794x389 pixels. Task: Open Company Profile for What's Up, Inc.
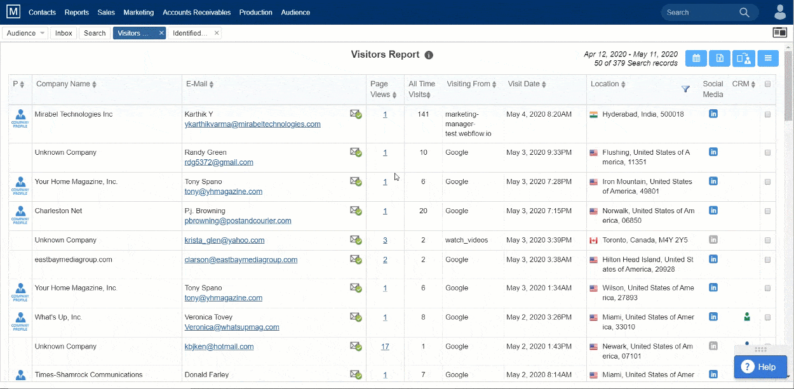tap(20, 322)
